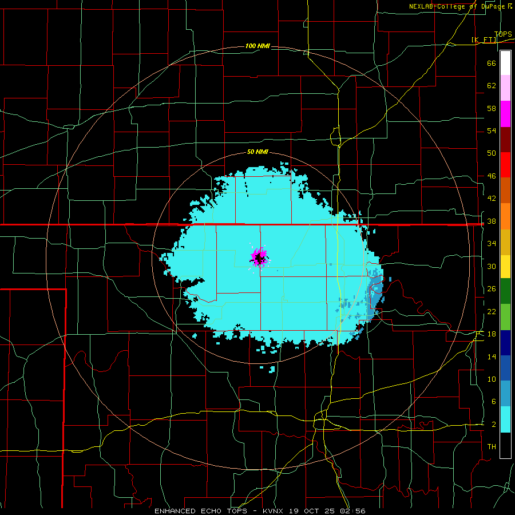
Task: Pick the dark orange legend swatch
Action: point(505,190)
